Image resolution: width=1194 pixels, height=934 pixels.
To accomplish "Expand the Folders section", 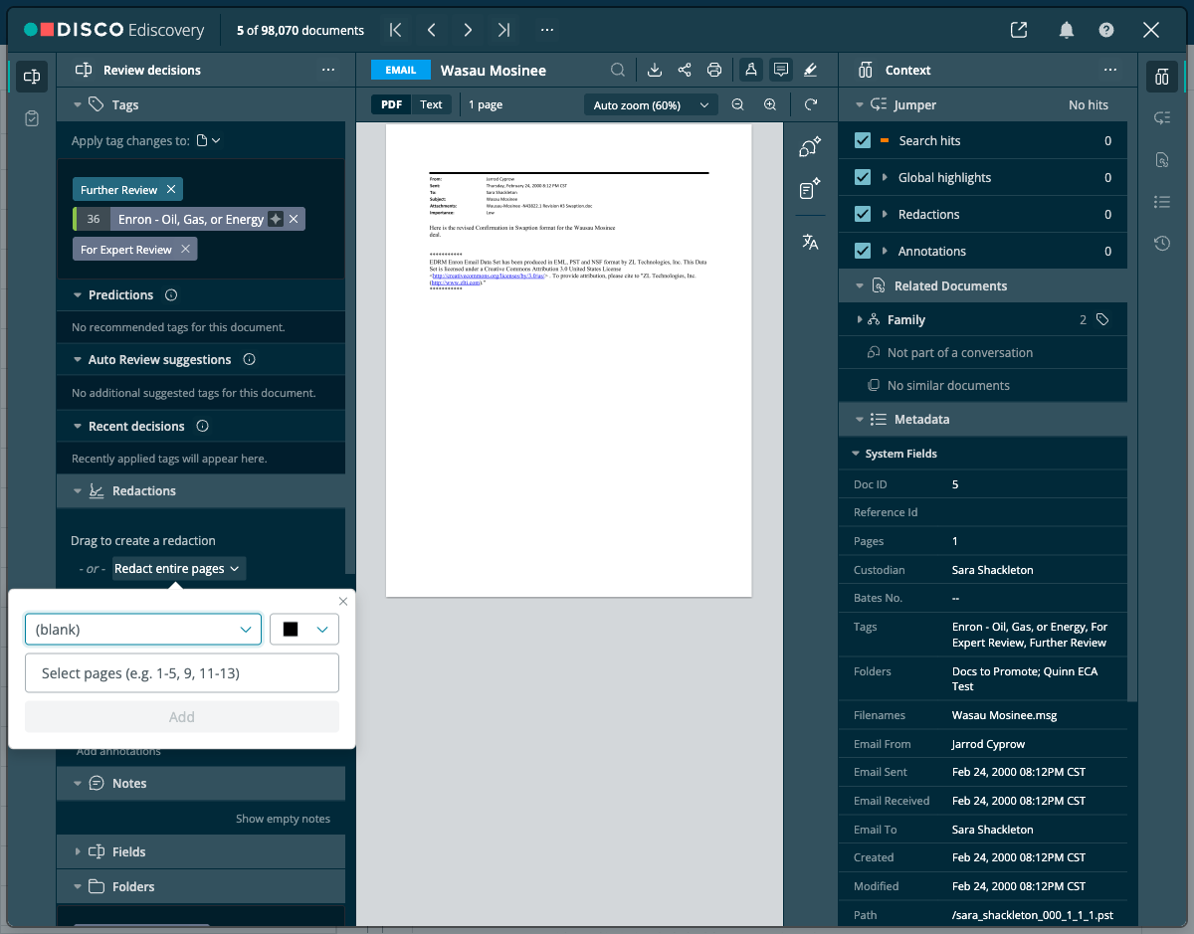I will click(77, 886).
